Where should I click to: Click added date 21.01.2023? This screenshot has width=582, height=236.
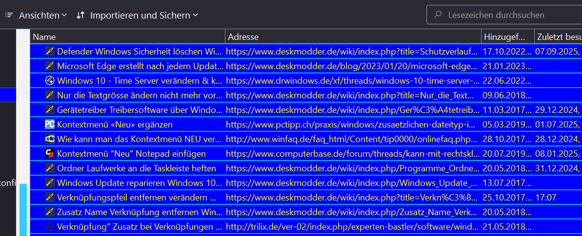coord(507,66)
